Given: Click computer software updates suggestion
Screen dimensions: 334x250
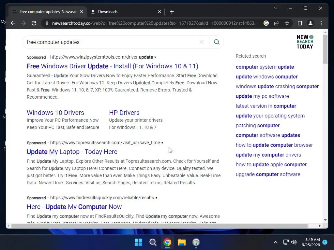Looking at the screenshot, I should (268, 135).
